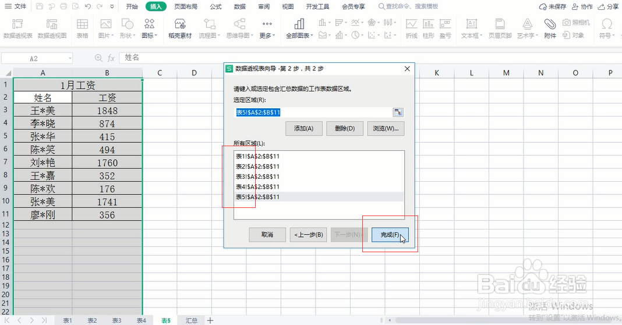Image resolution: width=622 pixels, height=325 pixels.
Task: Go to last sheet navigation arrow
Action: point(44,320)
